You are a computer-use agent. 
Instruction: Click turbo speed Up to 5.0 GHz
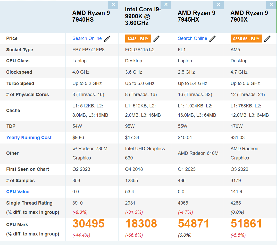point(140,83)
